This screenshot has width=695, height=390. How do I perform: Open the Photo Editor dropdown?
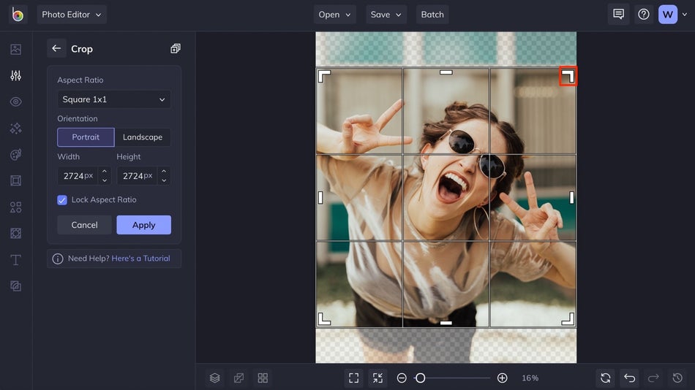[x=72, y=15]
